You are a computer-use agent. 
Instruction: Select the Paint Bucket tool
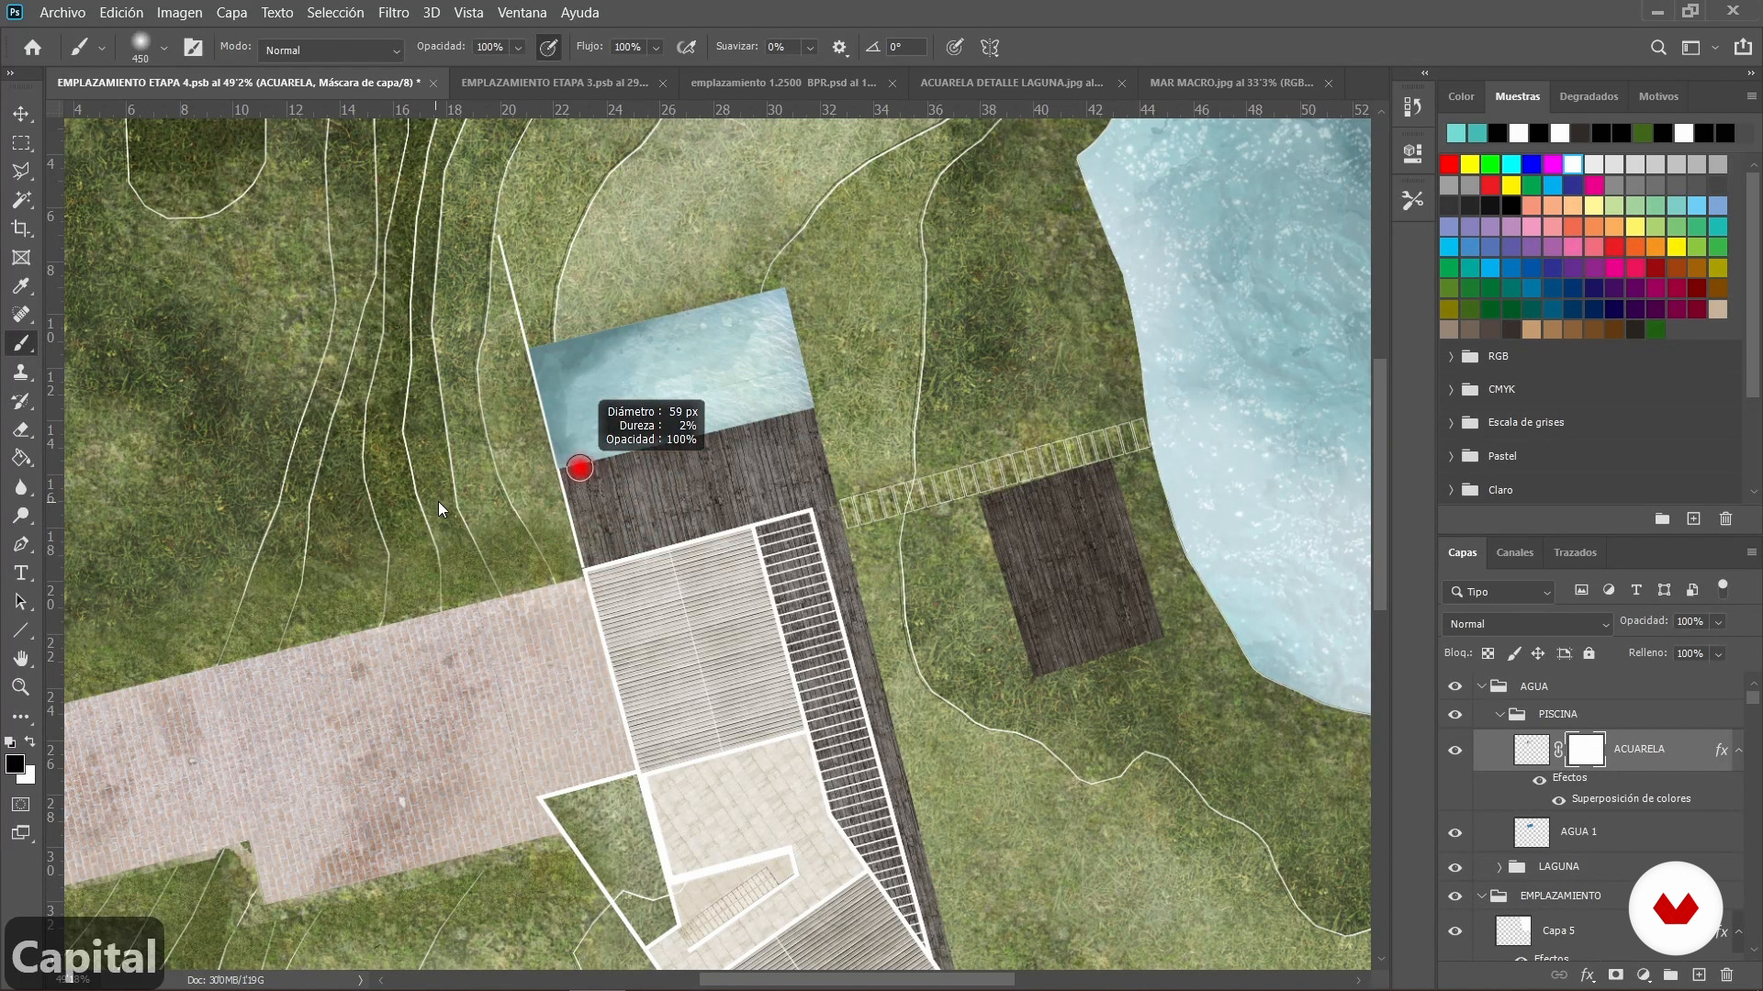(x=21, y=458)
